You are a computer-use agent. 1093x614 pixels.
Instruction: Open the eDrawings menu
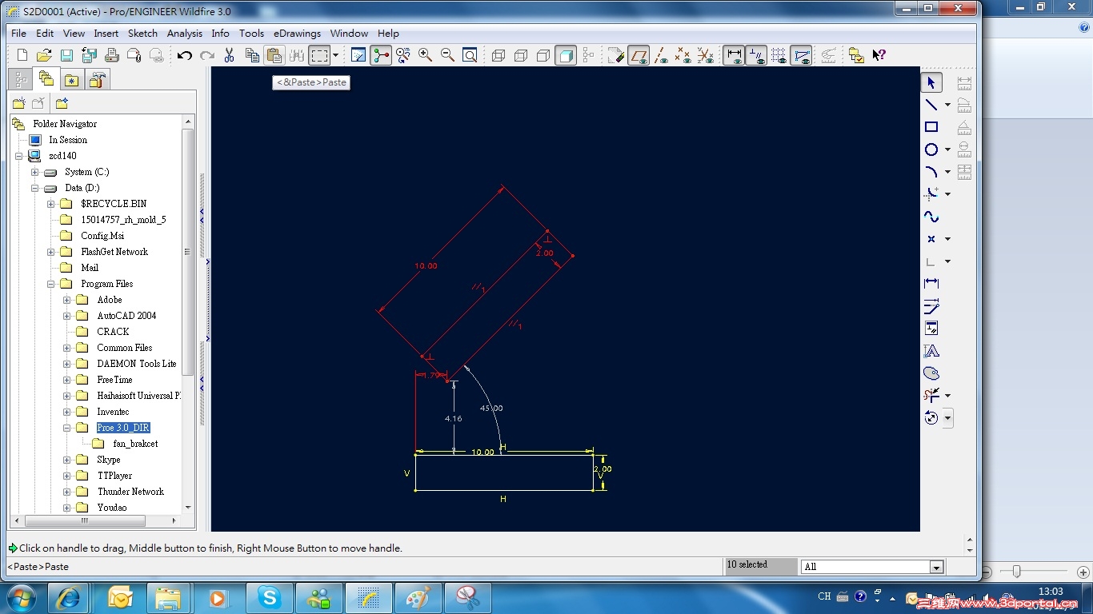[297, 34]
